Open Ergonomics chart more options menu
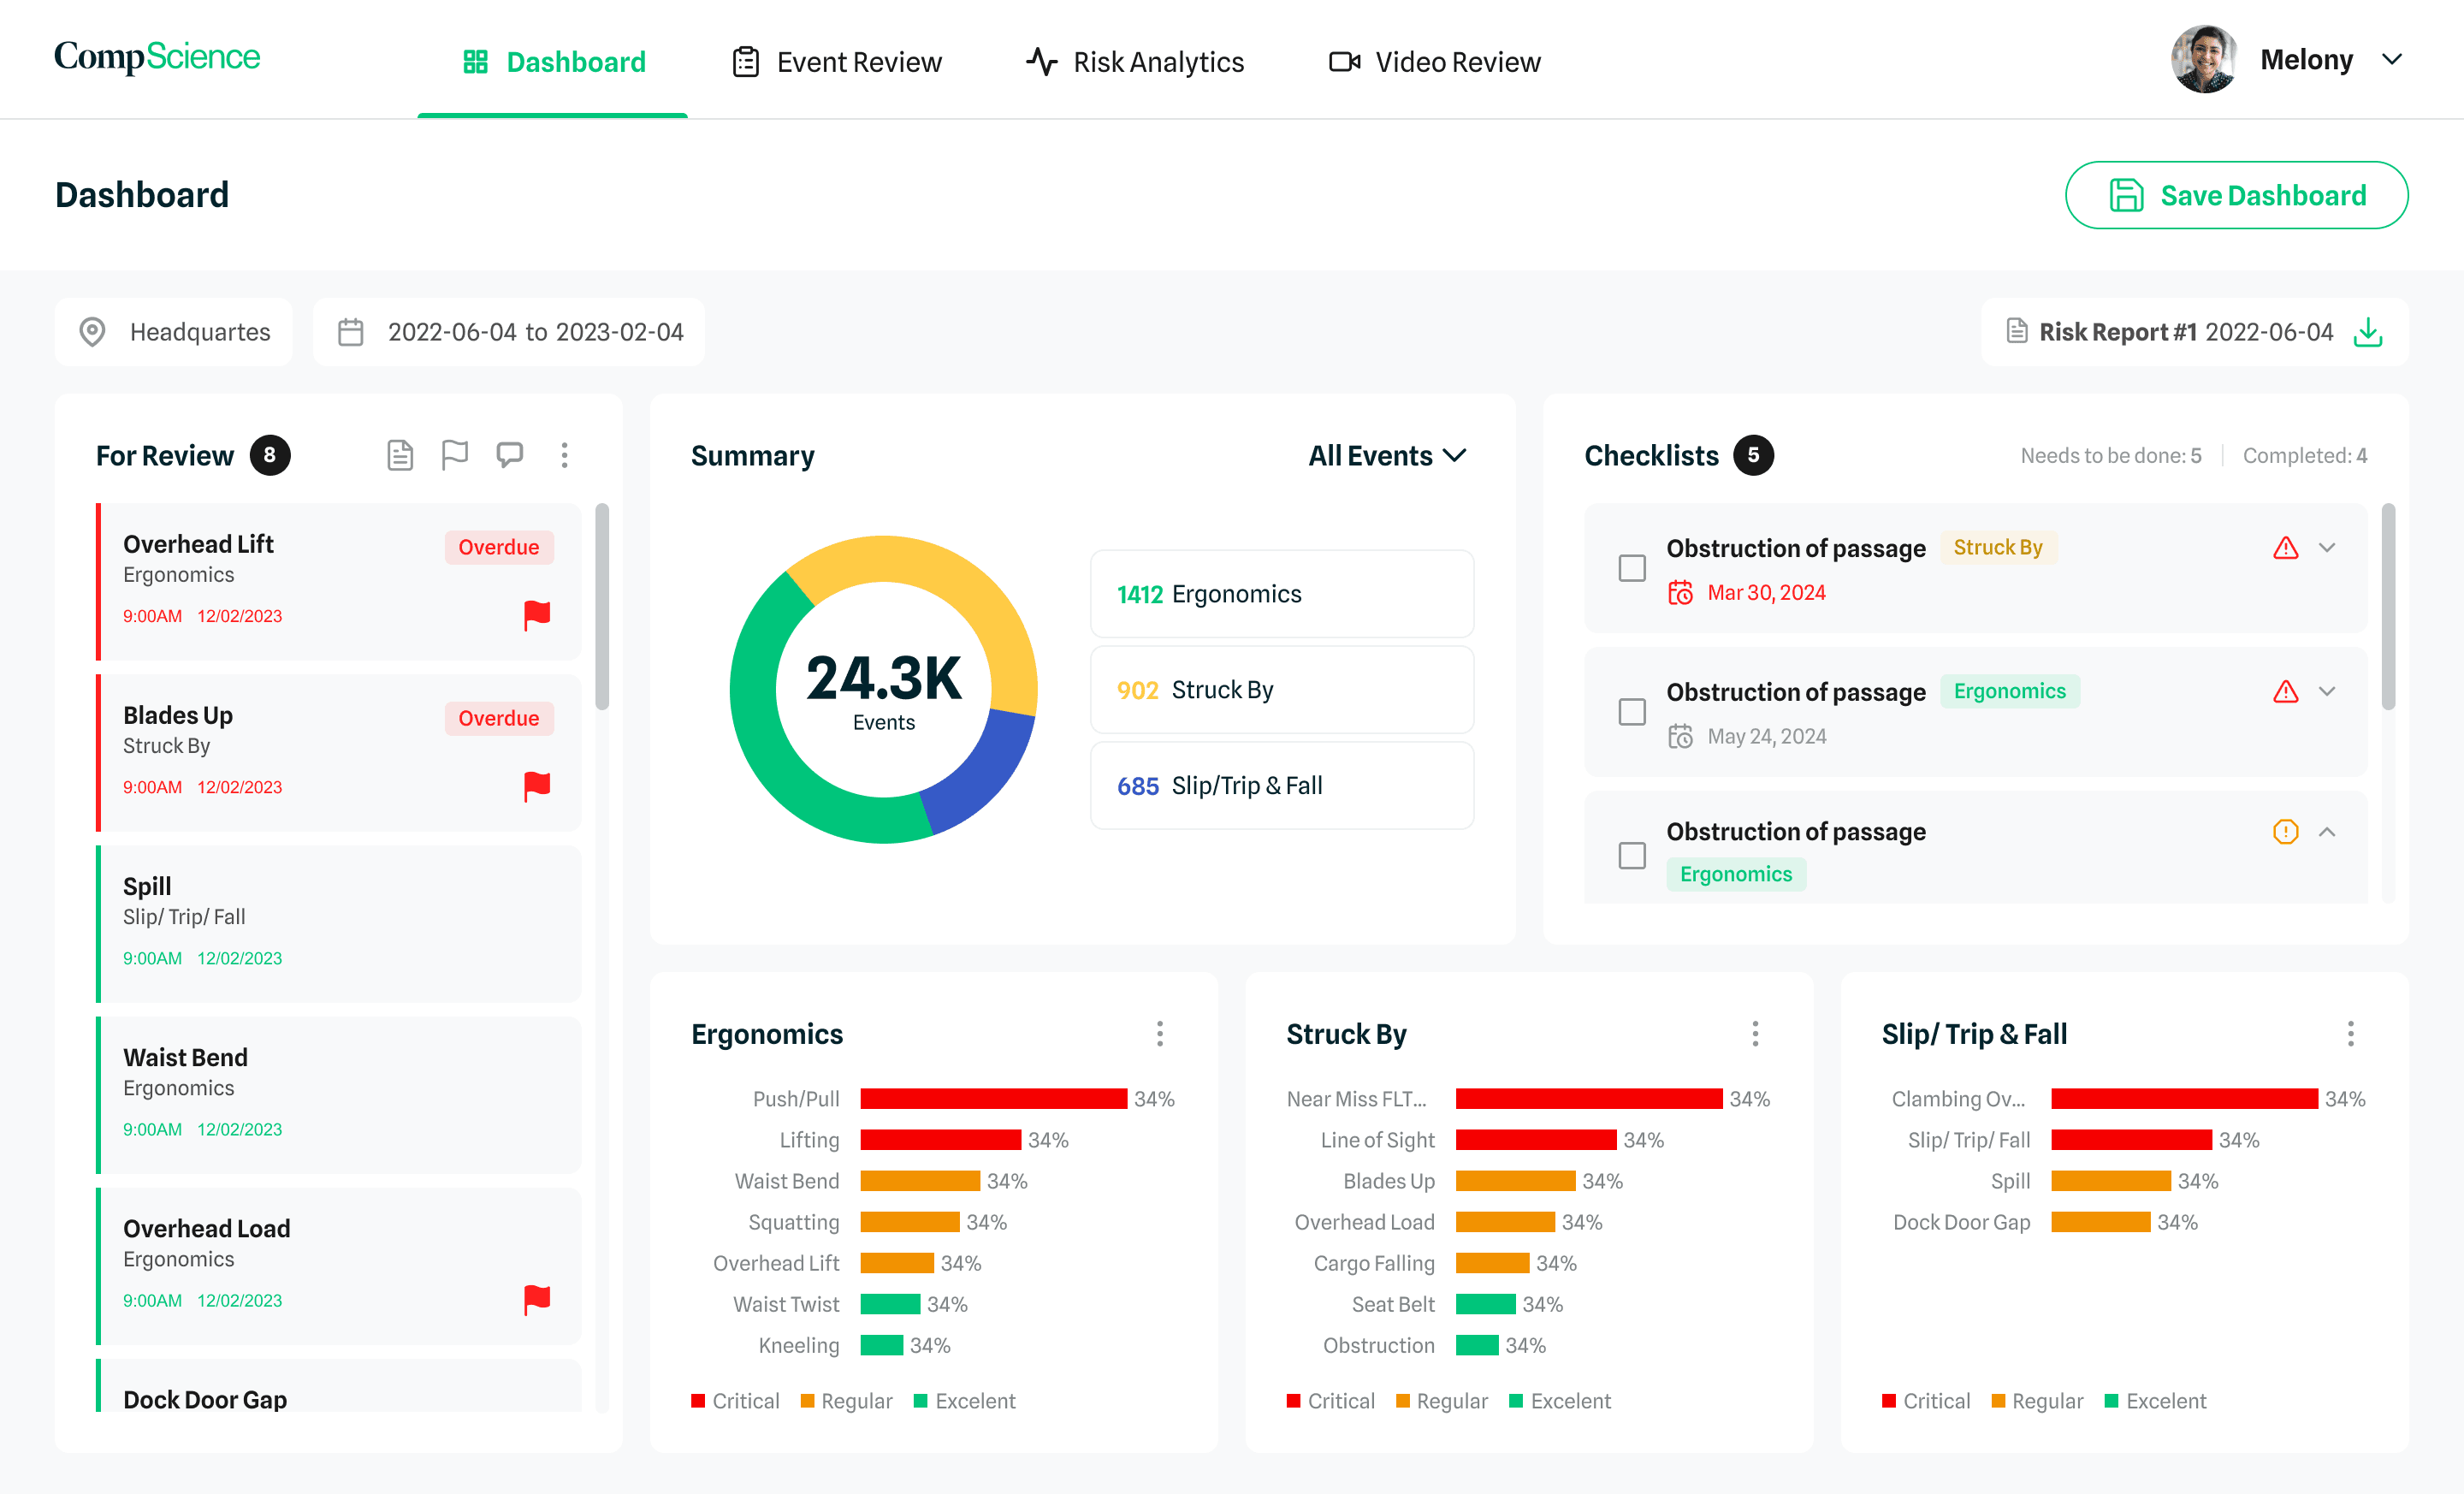 click(x=1160, y=1034)
